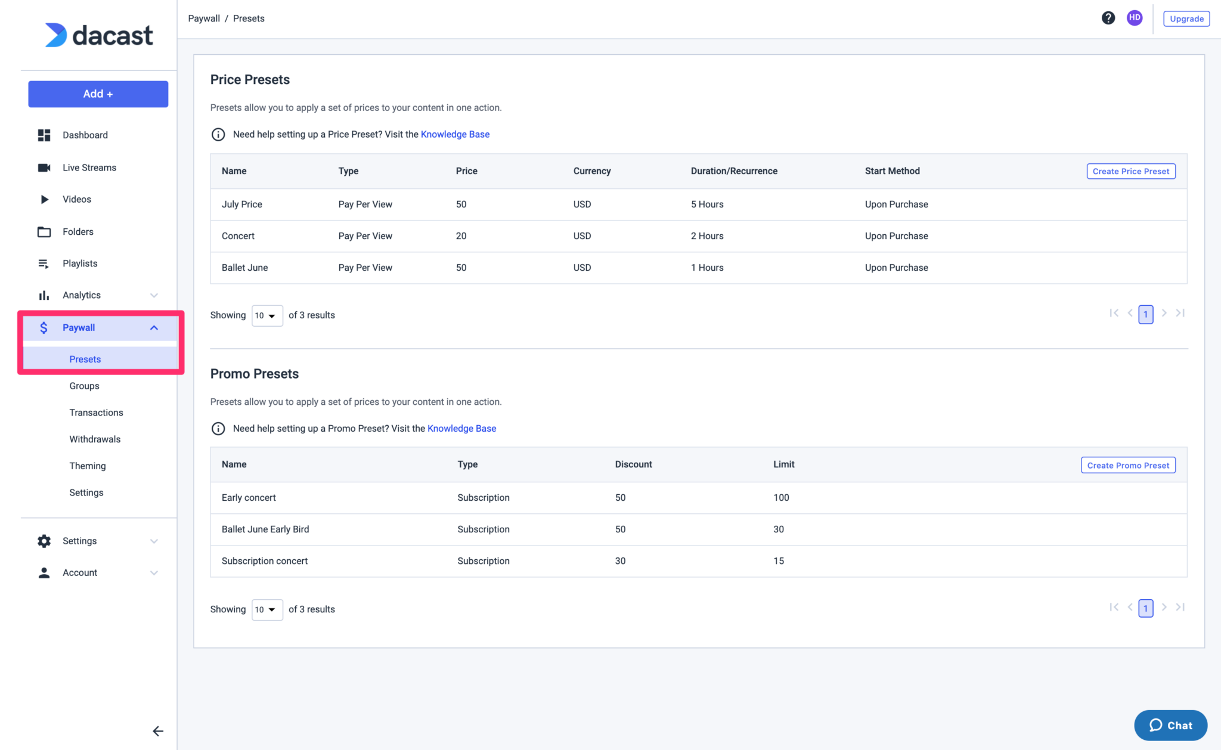Screen dimensions: 1221x750
Task: Click the Create Price Preset button
Action: [1130, 172]
